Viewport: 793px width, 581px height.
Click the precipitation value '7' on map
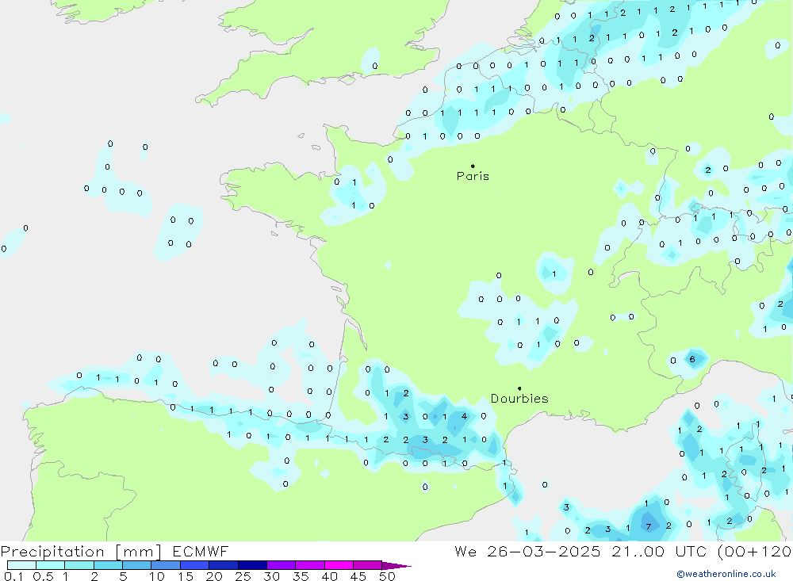pos(649,527)
